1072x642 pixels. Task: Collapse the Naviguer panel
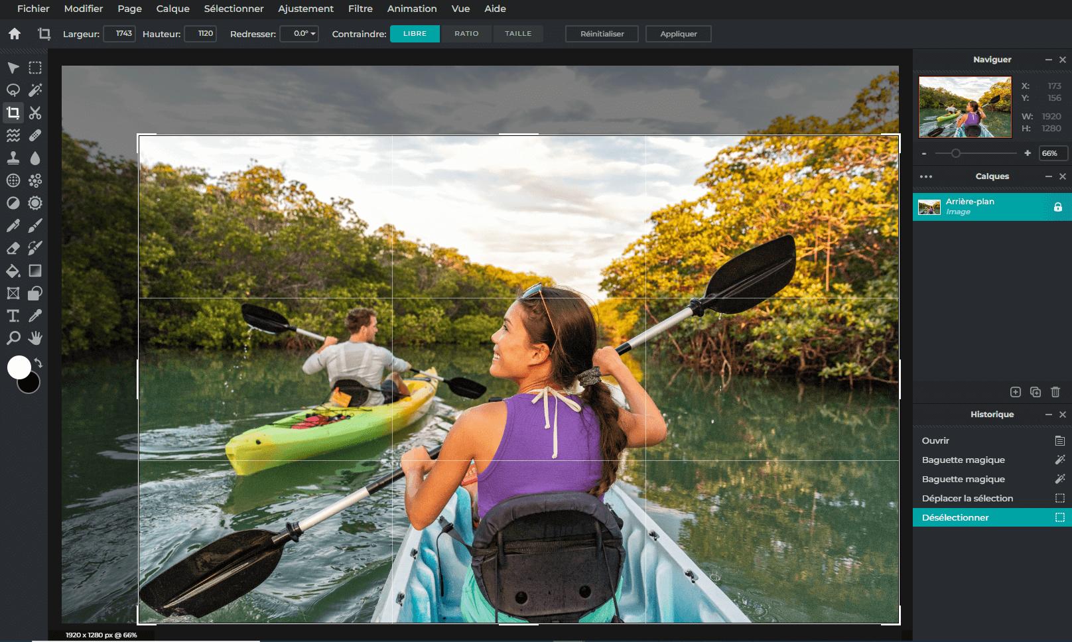click(1049, 60)
